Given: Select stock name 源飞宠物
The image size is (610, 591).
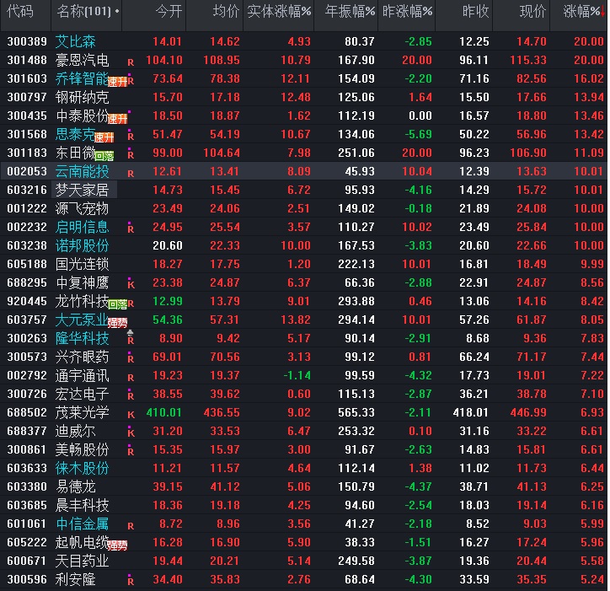Looking at the screenshot, I should click(x=82, y=209).
